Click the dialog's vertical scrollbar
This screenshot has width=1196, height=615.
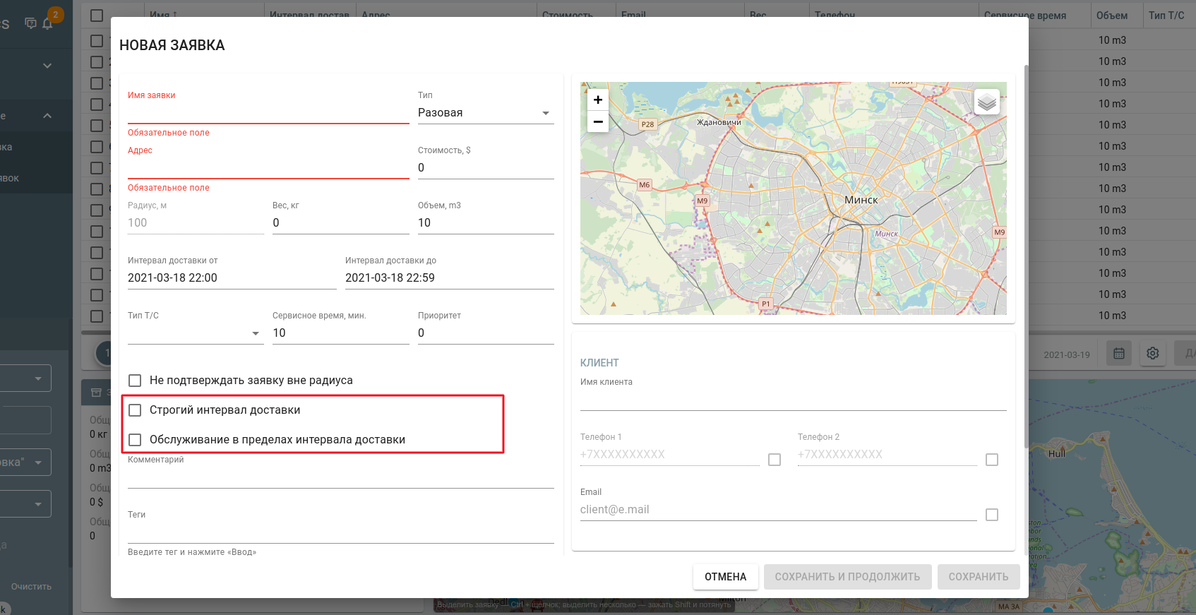click(x=1026, y=254)
